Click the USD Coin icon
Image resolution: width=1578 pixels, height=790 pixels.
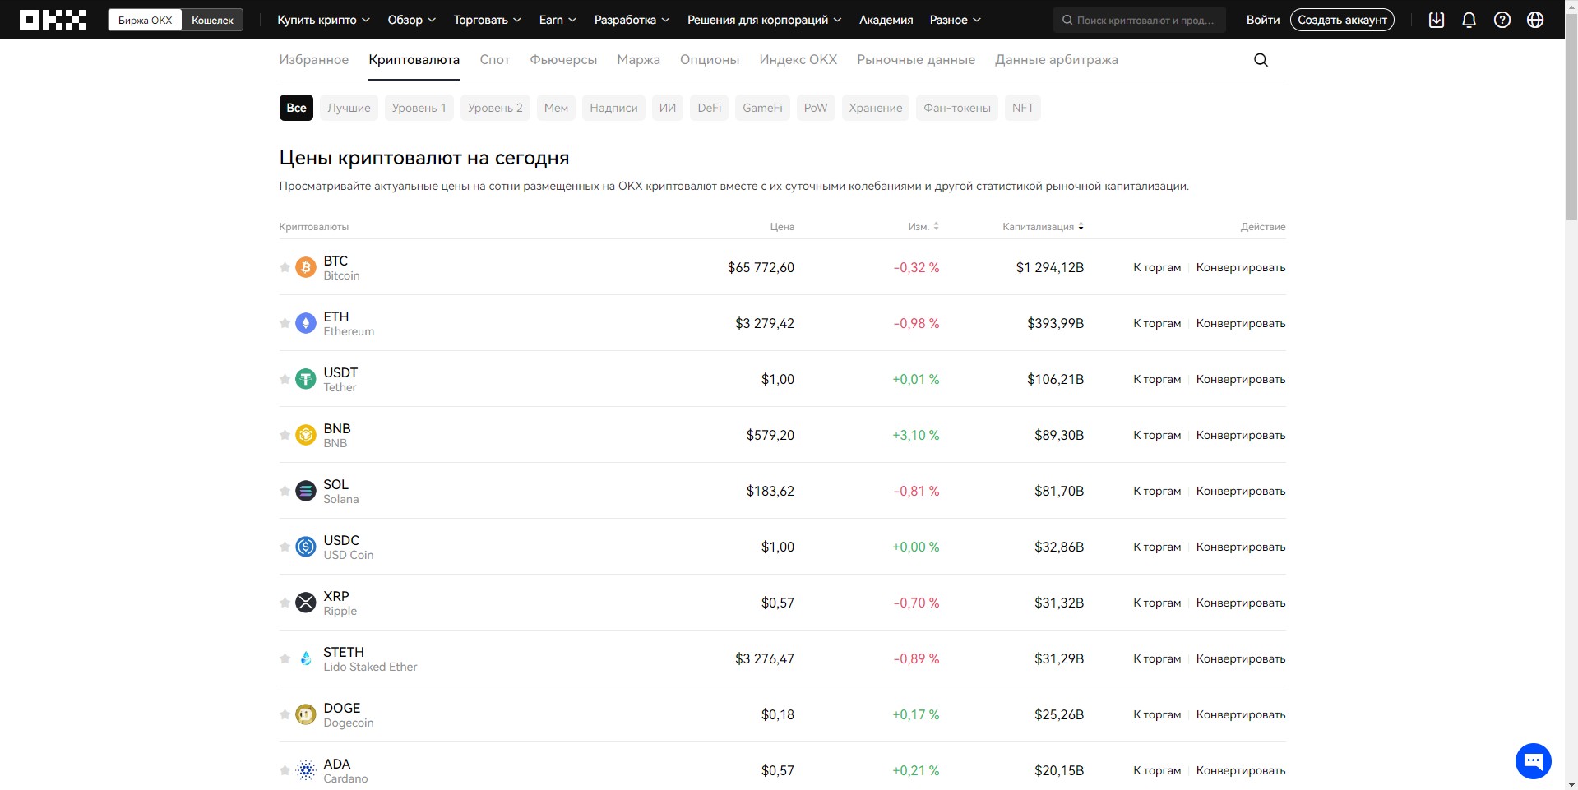coord(306,547)
